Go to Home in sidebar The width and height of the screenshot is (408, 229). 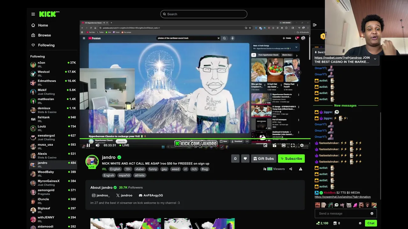40,25
